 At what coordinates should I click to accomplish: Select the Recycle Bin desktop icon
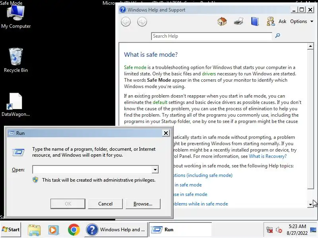(x=16, y=60)
